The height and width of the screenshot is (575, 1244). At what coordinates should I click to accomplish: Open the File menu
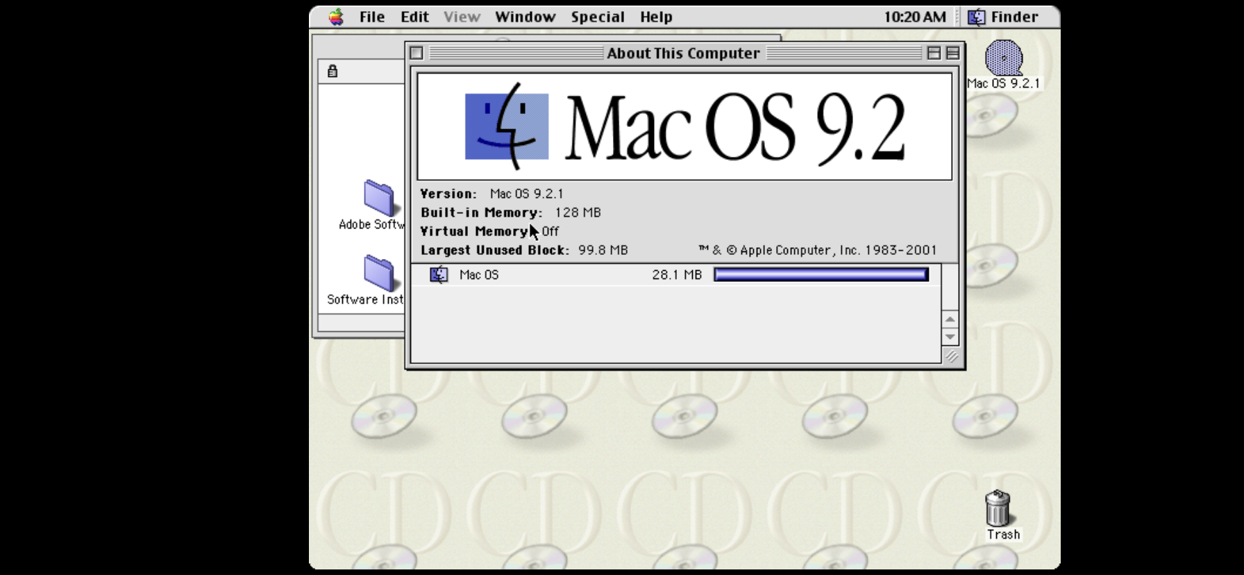coord(372,17)
